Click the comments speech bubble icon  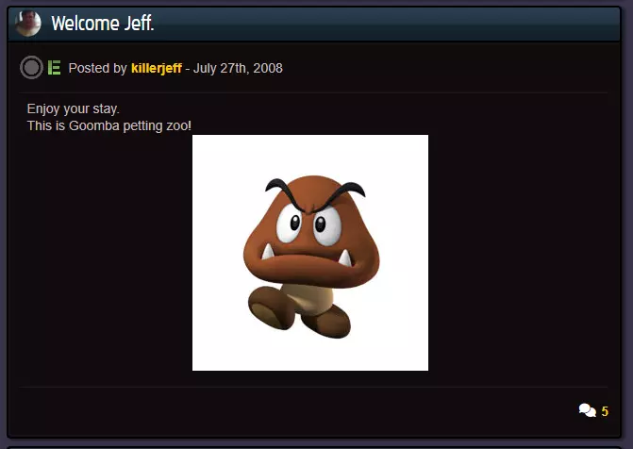pyautogui.click(x=588, y=410)
